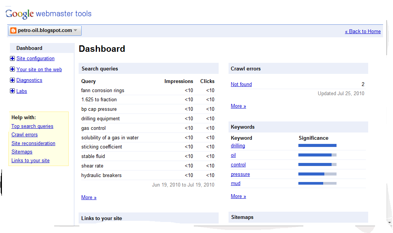Click the significance bar for control
The width and height of the screenshot is (393, 233).
coord(317,164)
